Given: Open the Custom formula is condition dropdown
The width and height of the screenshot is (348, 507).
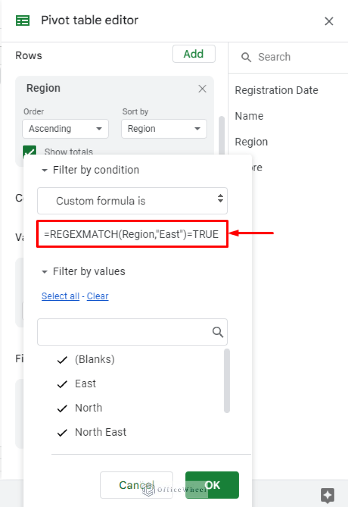Looking at the screenshot, I should [132, 201].
